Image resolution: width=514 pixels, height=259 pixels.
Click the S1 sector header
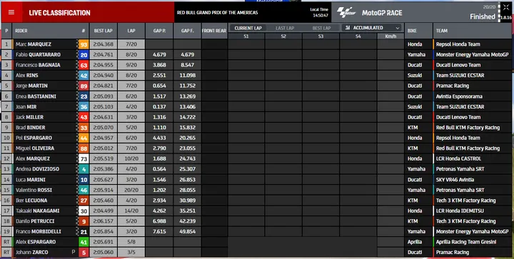click(246, 36)
